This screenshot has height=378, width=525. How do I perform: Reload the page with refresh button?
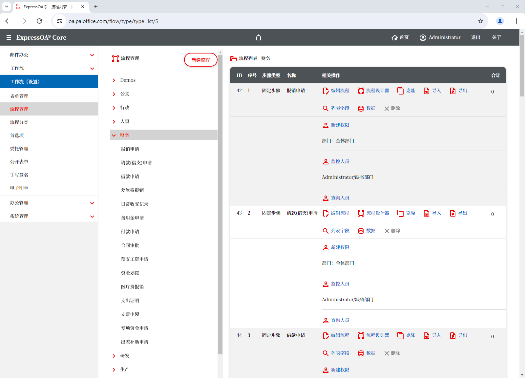coord(39,21)
